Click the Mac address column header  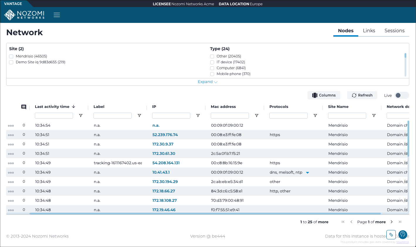(x=223, y=106)
